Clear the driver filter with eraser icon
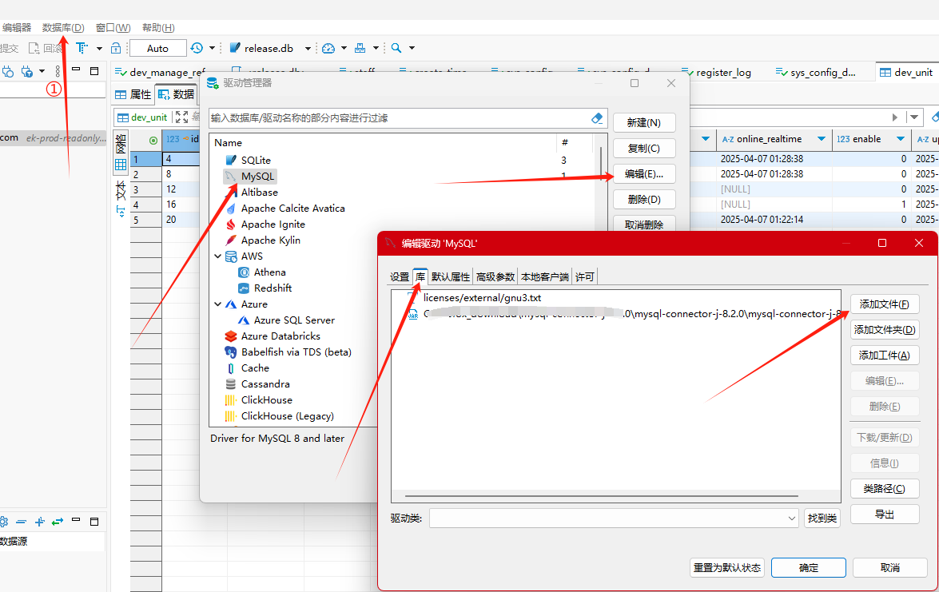The height and width of the screenshot is (592, 939). click(x=597, y=118)
